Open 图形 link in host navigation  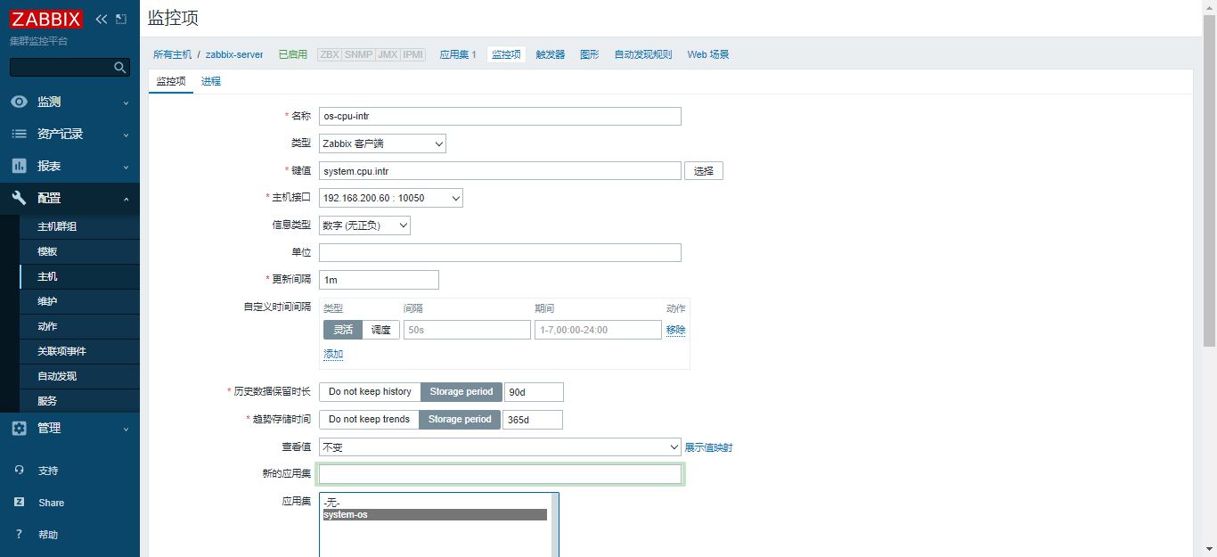(590, 54)
